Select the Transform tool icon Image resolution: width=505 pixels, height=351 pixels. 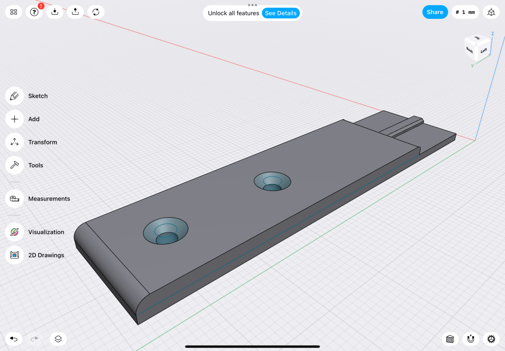click(x=15, y=142)
